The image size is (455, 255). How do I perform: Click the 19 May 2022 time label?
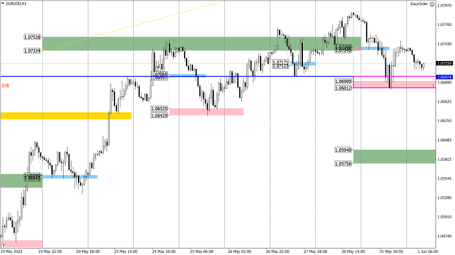pyautogui.click(x=12, y=252)
